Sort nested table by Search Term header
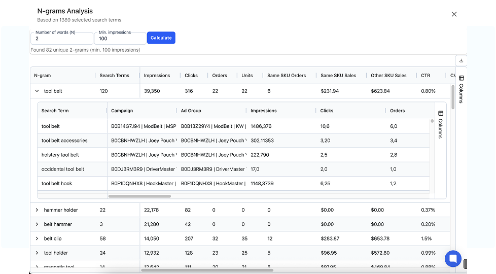The height and width of the screenshot is (274, 496). (x=55, y=111)
